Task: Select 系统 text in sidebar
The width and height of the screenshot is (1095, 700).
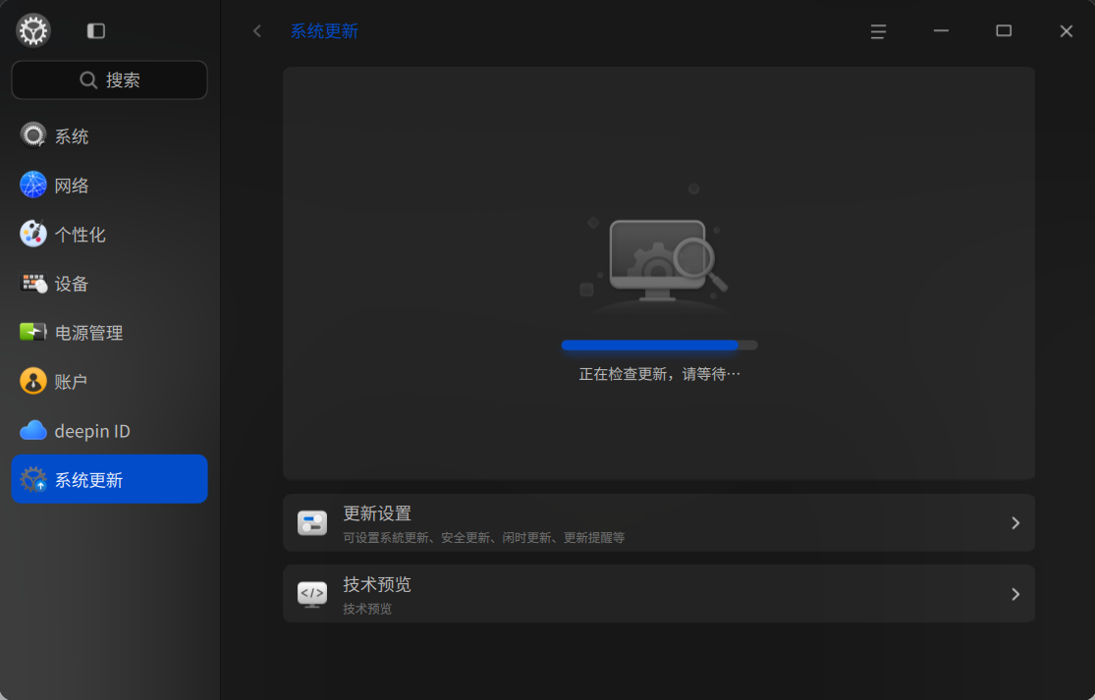Action: (72, 136)
